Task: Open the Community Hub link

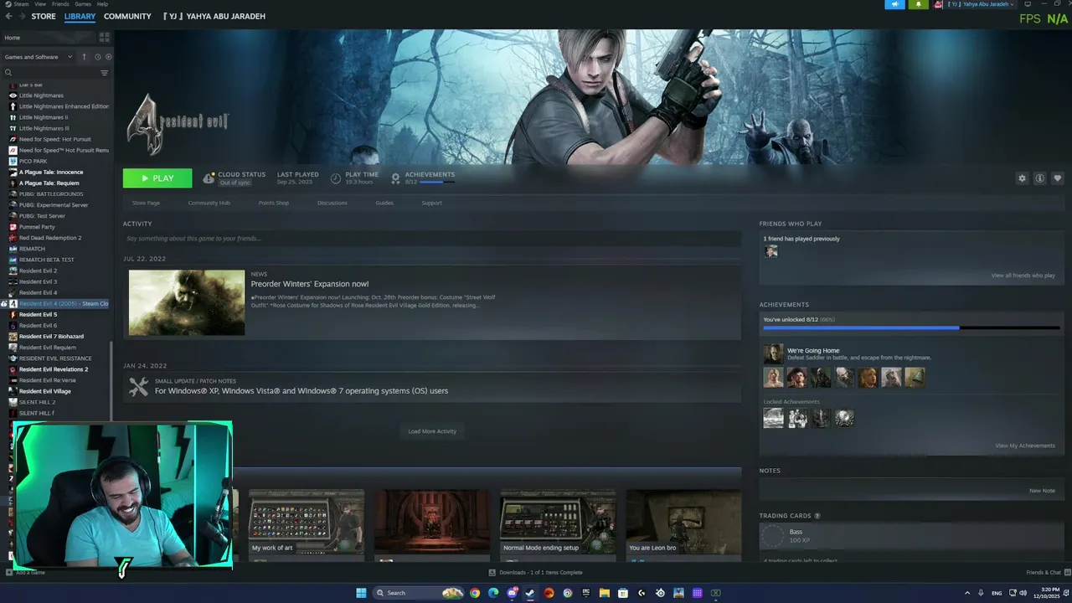Action: tap(209, 203)
